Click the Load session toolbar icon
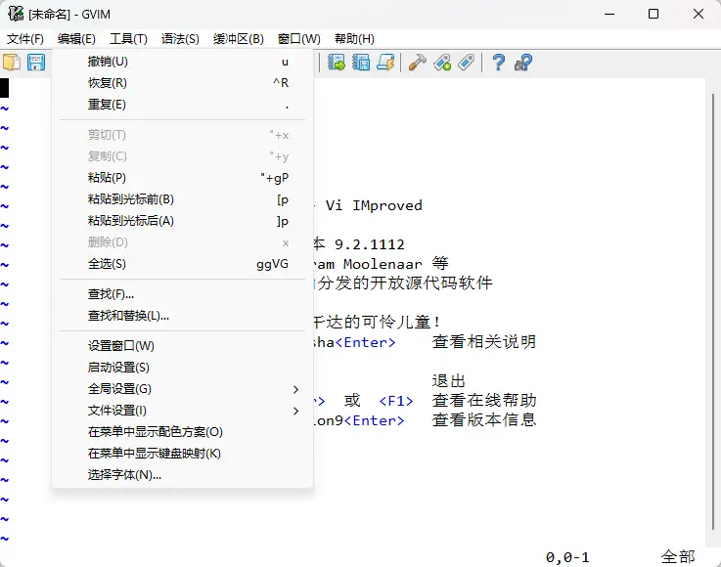 337,62
